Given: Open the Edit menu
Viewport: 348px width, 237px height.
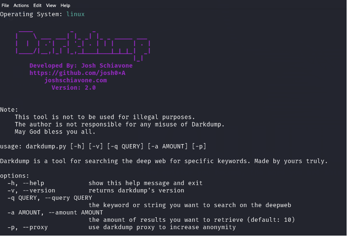Looking at the screenshot, I should [x=37, y=6].
